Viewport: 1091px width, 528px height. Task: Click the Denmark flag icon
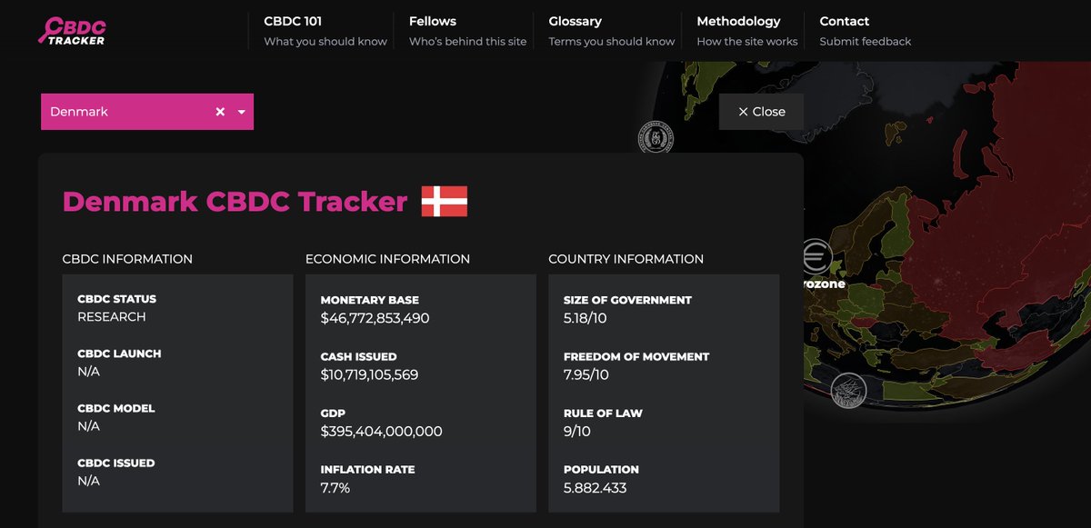[x=445, y=201]
